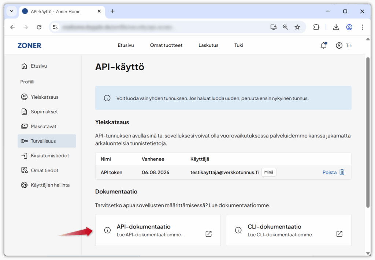The height and width of the screenshot is (260, 375).
Task: Bookmark this page with star icon
Action: (297, 27)
